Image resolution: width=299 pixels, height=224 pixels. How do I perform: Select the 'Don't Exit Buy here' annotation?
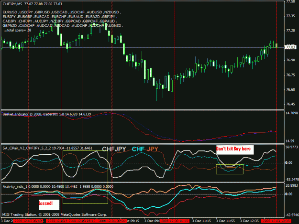point(235,149)
